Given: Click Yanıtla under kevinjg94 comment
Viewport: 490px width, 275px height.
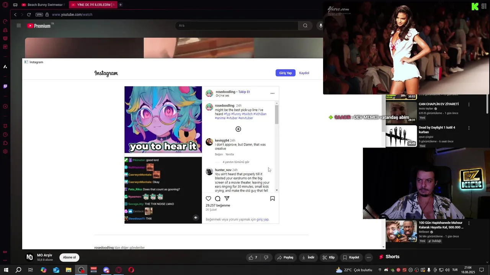Looking at the screenshot, I should 230,154.
